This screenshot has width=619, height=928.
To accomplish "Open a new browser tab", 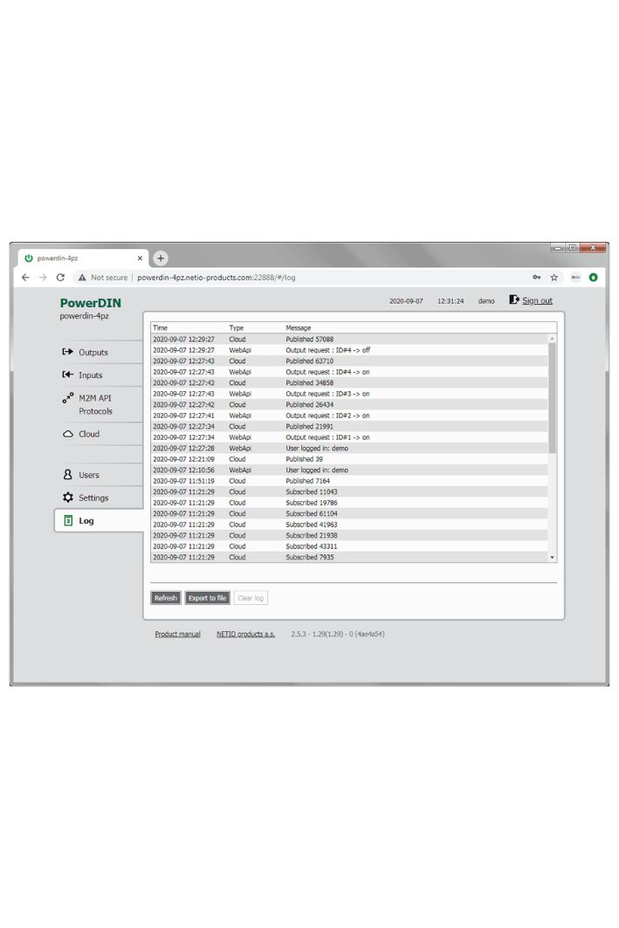I will (x=161, y=258).
